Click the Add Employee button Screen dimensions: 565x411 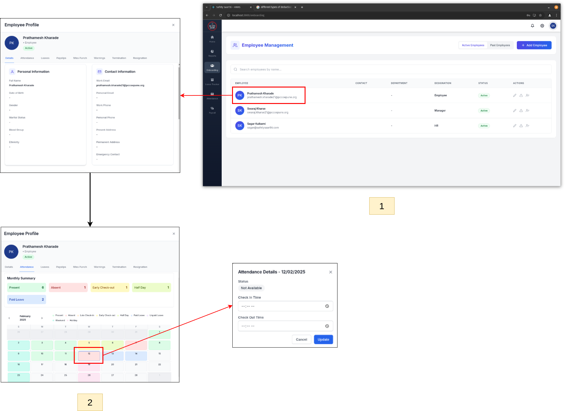tap(534, 45)
